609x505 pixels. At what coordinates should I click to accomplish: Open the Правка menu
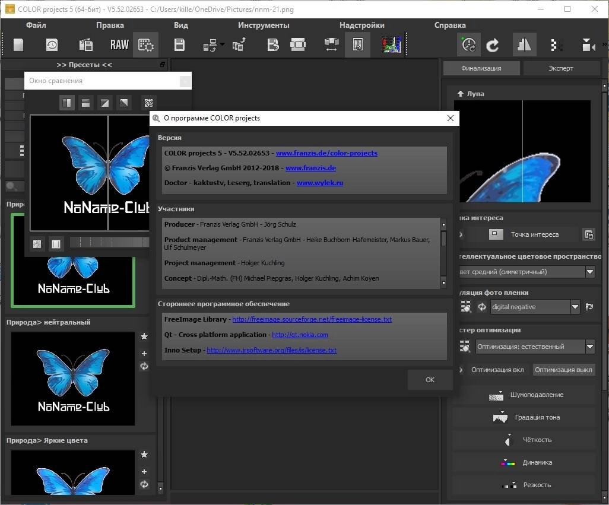(110, 26)
